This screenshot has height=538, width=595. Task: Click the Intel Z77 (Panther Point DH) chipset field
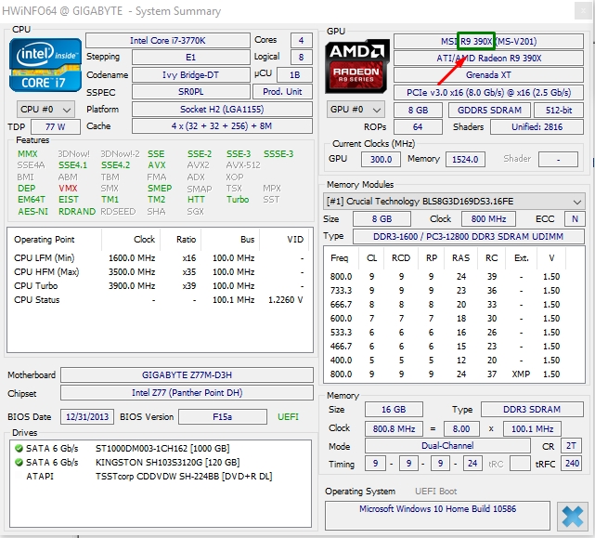187,393
